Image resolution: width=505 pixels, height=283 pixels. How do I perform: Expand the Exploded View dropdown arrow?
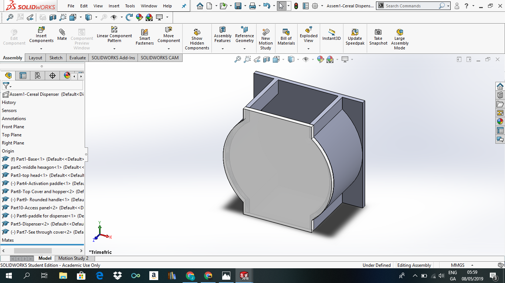click(x=309, y=49)
